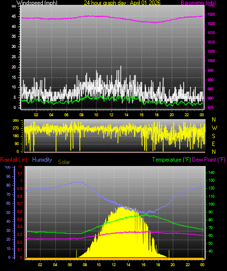This screenshot has height=271, width=227.
Task: Select the 110 temperature axis value
Action: pyautogui.click(x=211, y=196)
